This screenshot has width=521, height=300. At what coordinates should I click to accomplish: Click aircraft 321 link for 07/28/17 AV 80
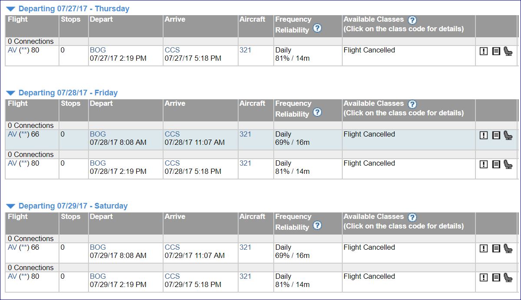pyautogui.click(x=245, y=163)
